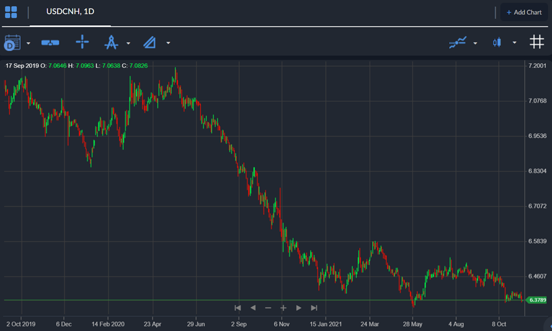Screen dimensions: 552x331
Task: Open the indicators line chart icon
Action: tap(457, 43)
